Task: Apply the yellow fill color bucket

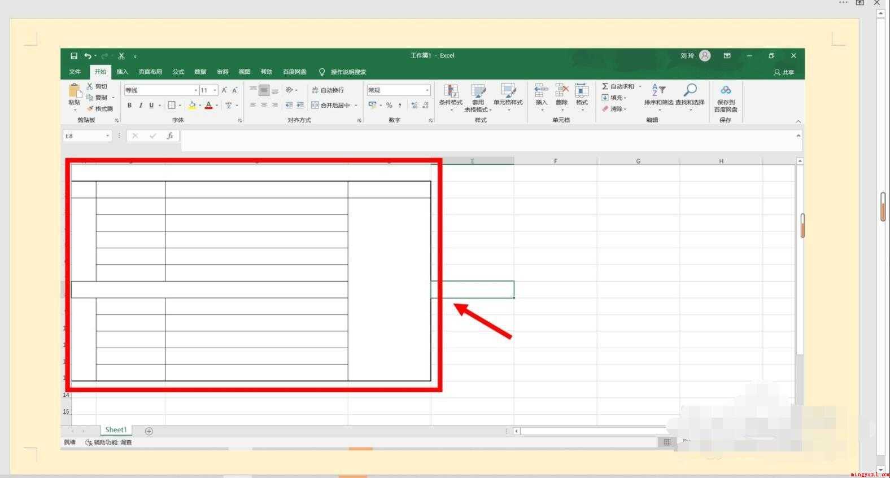Action: coord(192,106)
